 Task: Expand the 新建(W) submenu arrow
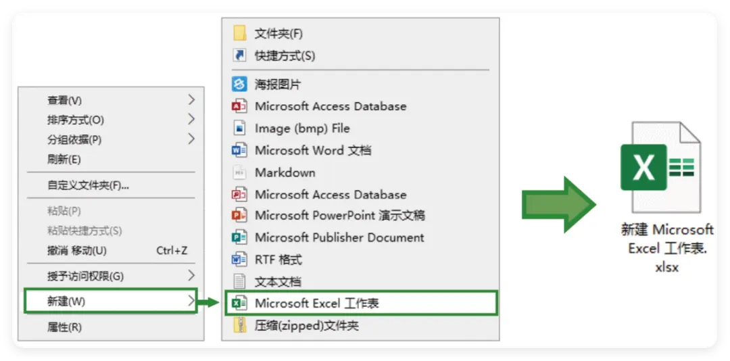191,301
